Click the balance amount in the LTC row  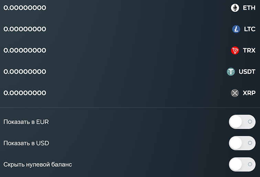25,29
